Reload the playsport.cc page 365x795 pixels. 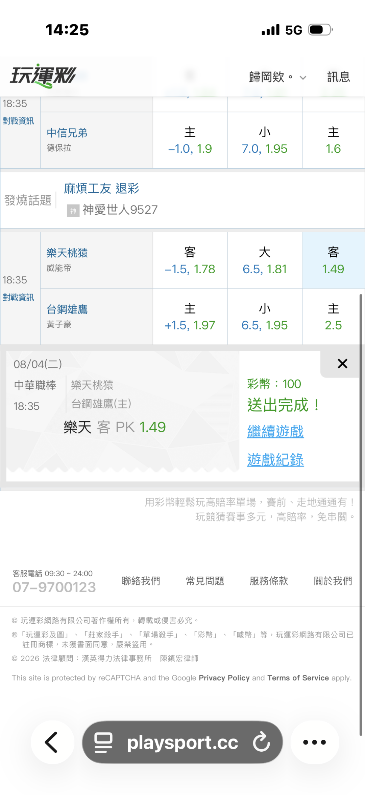(262, 742)
